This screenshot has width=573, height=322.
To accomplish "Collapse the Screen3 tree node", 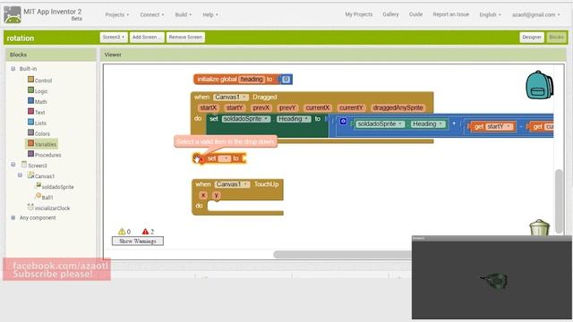I will click(13, 165).
